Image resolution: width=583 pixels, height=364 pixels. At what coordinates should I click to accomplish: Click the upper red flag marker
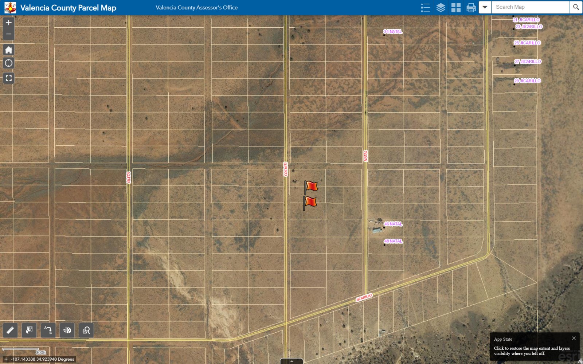[311, 187]
